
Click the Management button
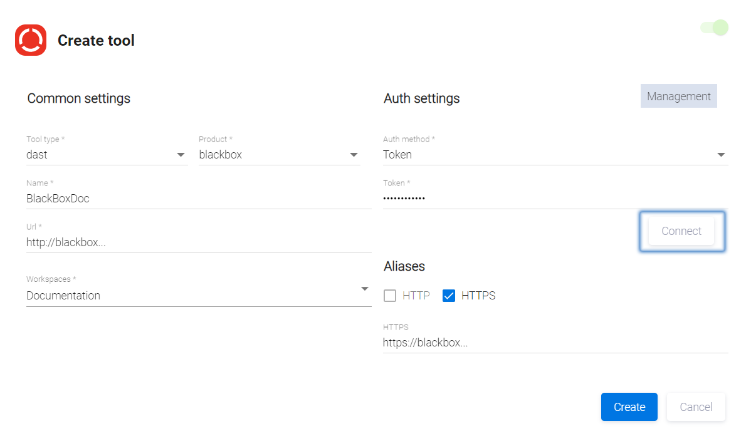coord(678,96)
